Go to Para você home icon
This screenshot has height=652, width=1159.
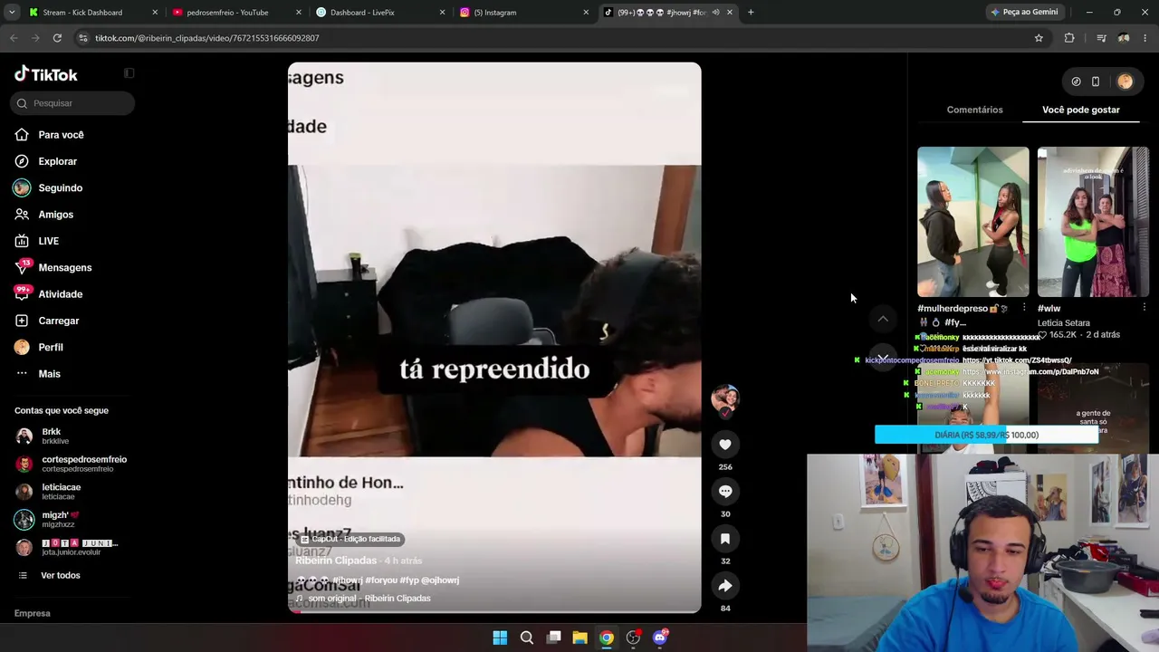click(x=22, y=135)
